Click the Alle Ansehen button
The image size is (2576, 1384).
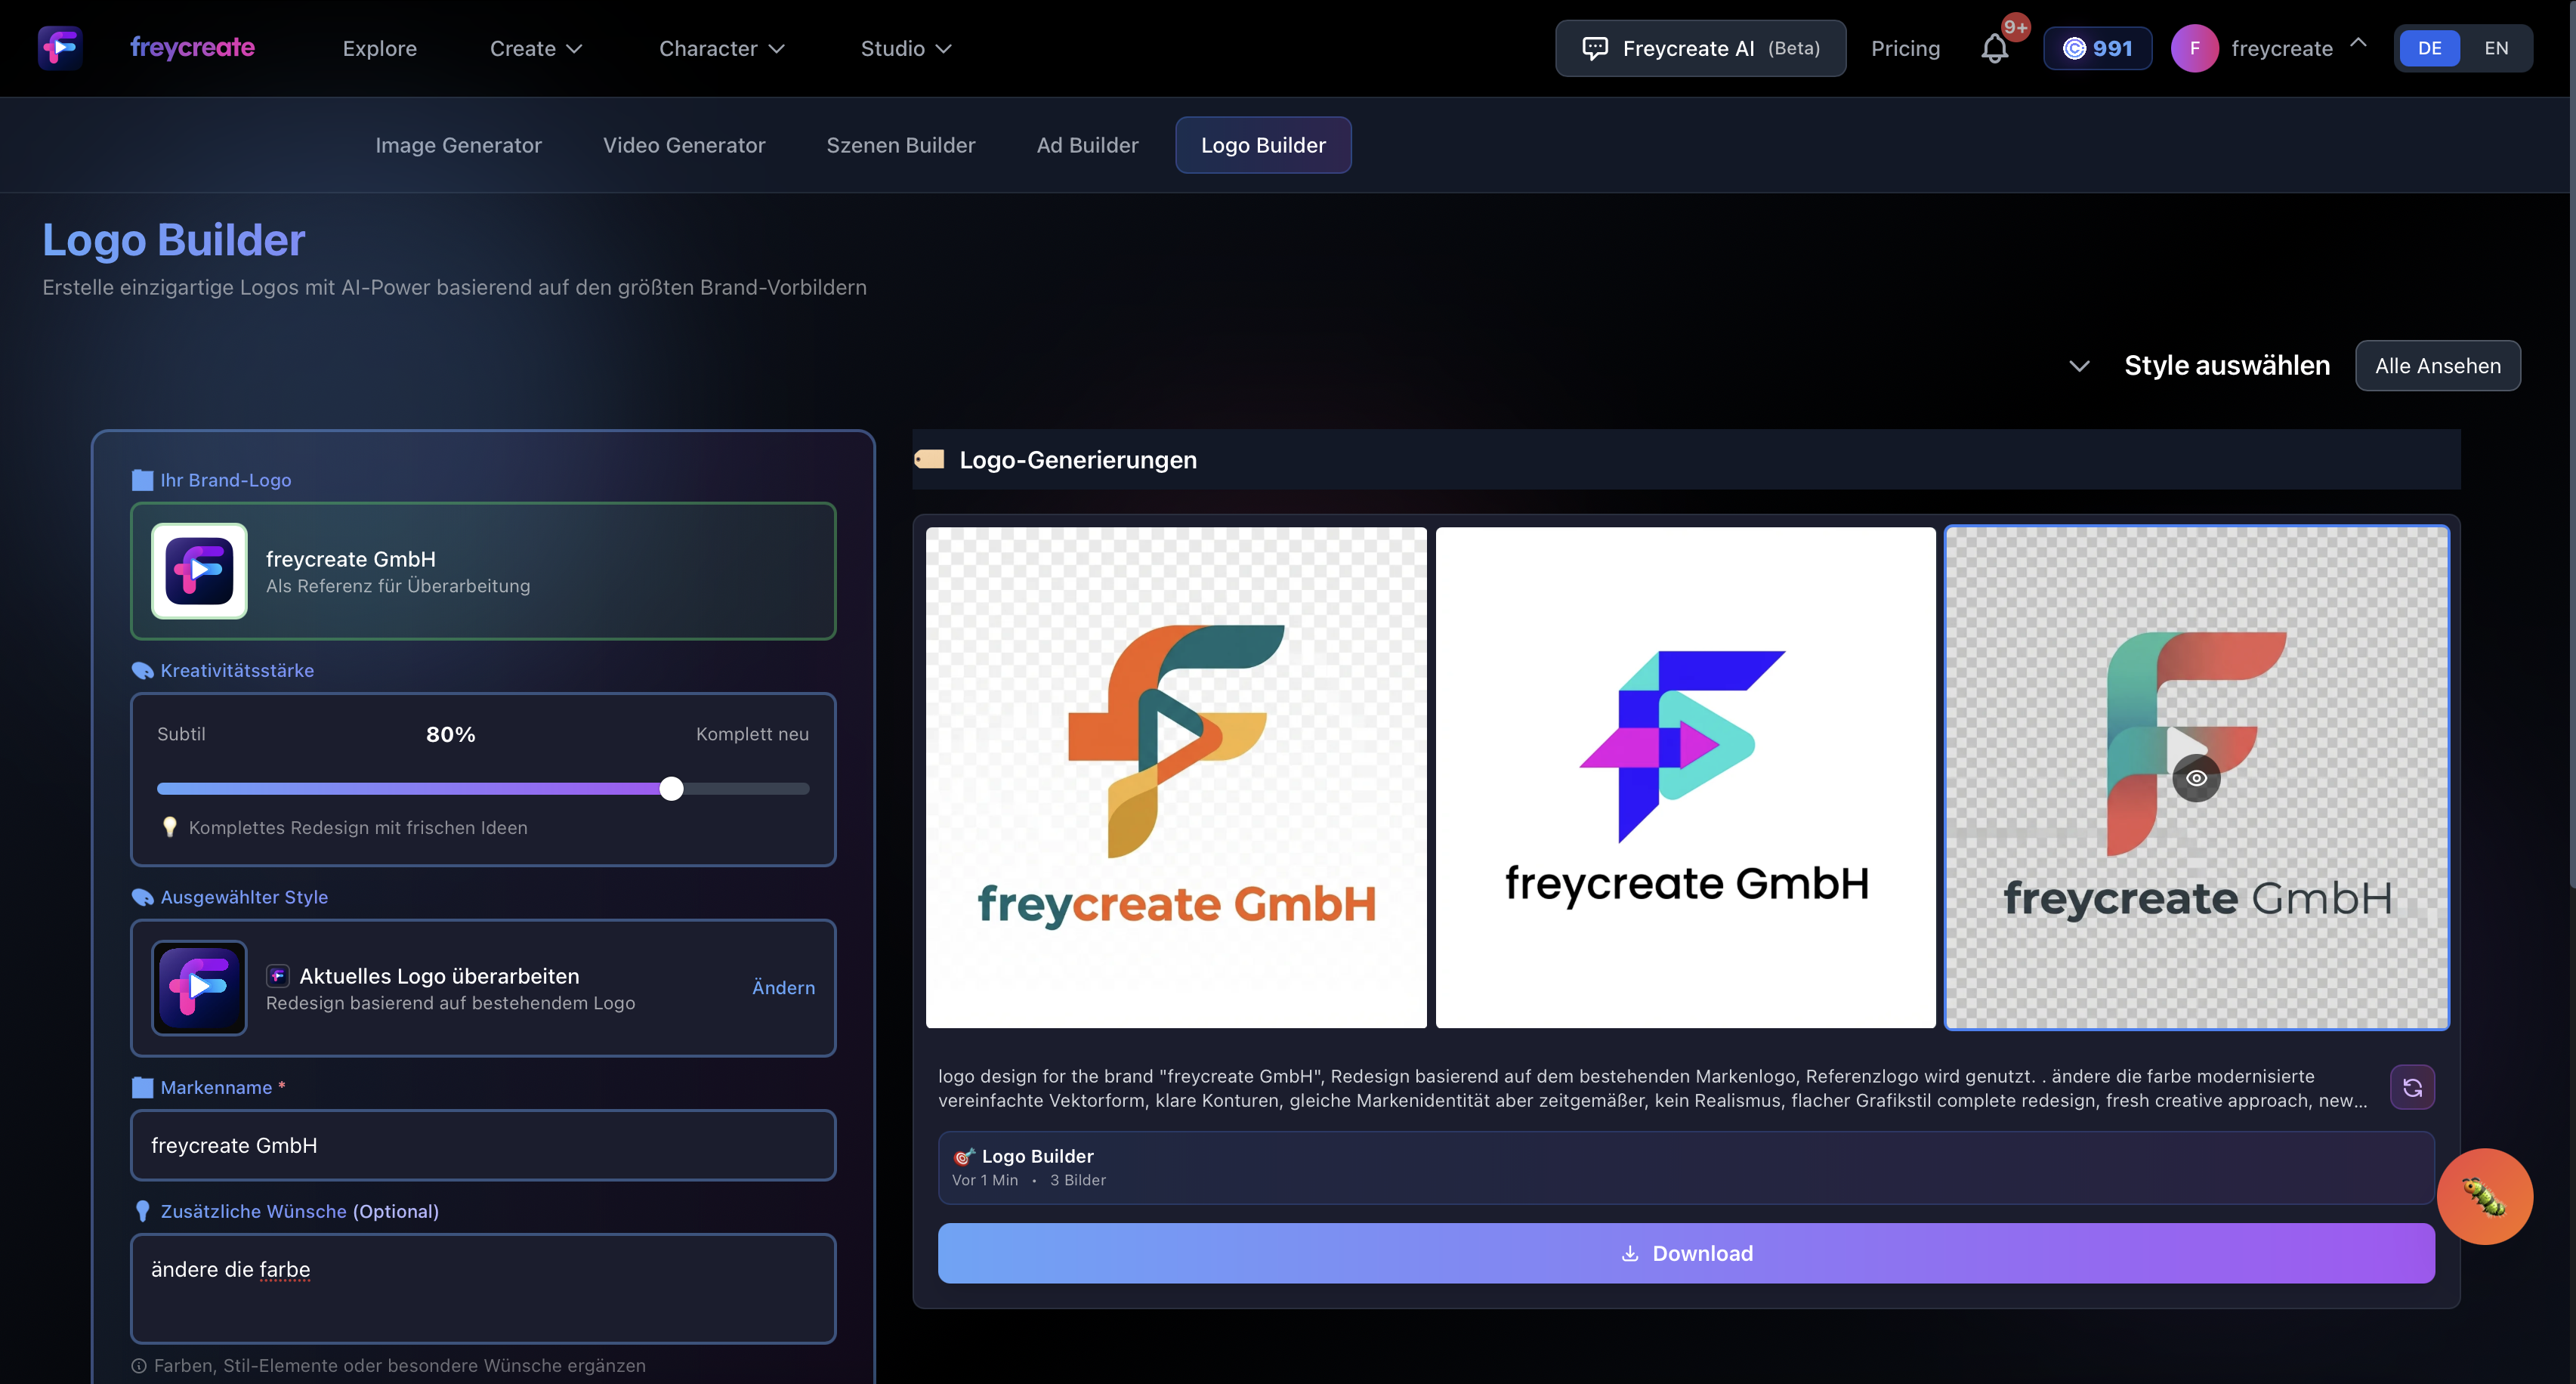click(2437, 366)
